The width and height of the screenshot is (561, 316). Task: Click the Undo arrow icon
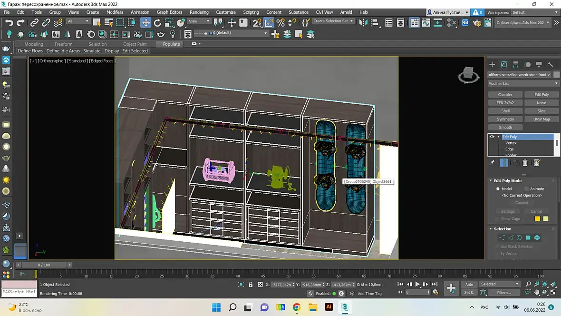(9, 22)
